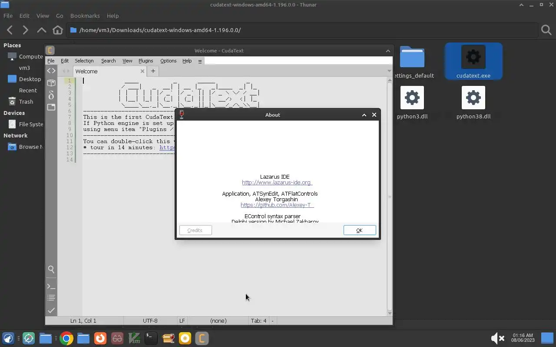Image resolution: width=556 pixels, height=347 pixels.
Task: Show the Validate checkmark icon in CudaText sidebar
Action: click(51, 310)
